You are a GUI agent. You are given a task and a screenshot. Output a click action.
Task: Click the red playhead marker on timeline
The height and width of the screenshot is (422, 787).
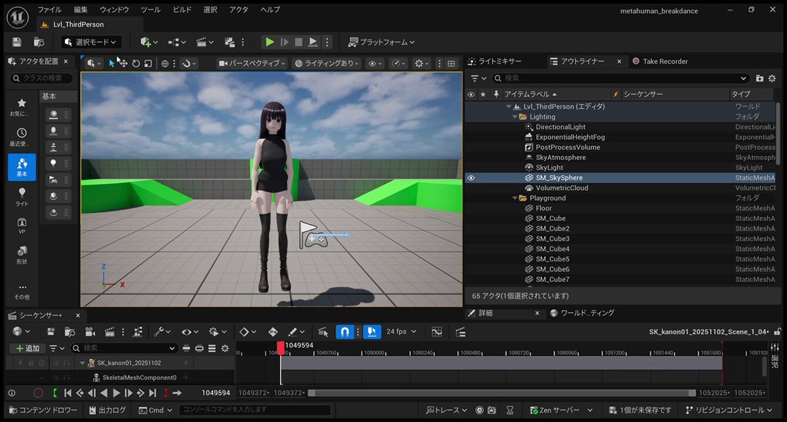pos(280,347)
